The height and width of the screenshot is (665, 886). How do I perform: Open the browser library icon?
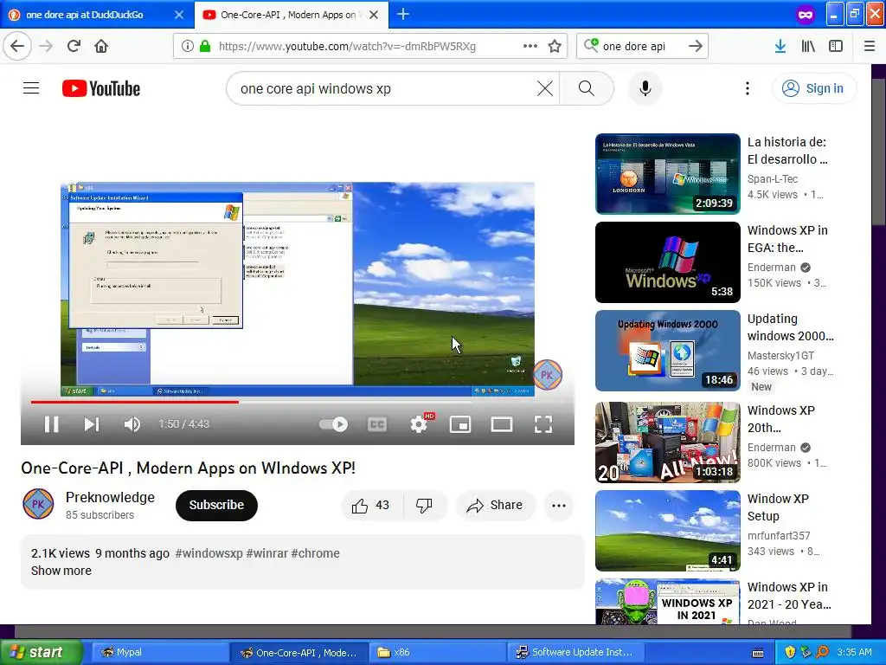click(x=808, y=46)
